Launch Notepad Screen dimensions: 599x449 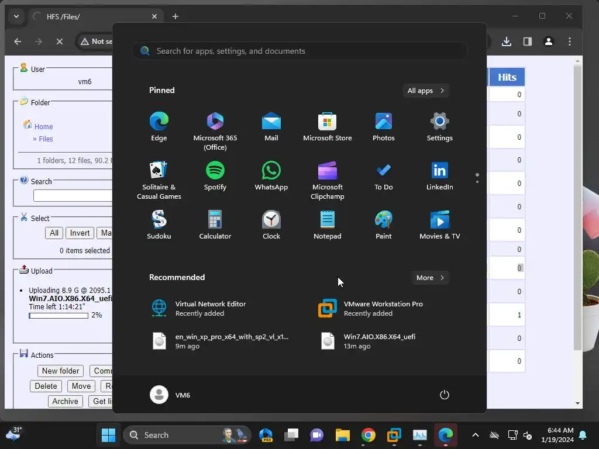coord(328,225)
